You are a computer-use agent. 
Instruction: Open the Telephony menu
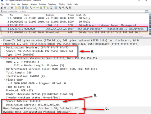coord(52,4)
